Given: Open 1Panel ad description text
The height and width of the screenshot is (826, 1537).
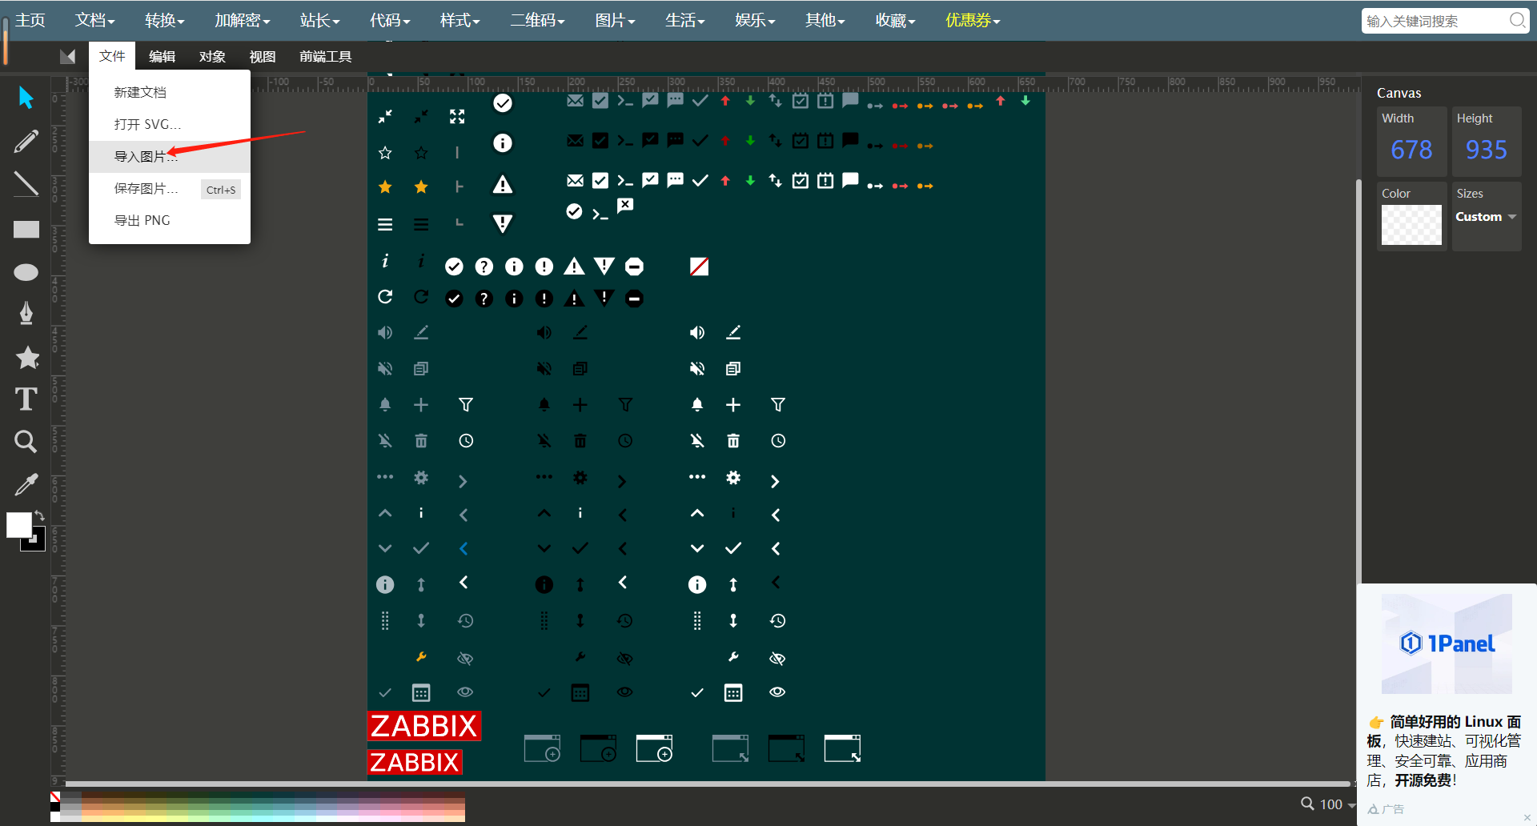Looking at the screenshot, I should point(1444,751).
